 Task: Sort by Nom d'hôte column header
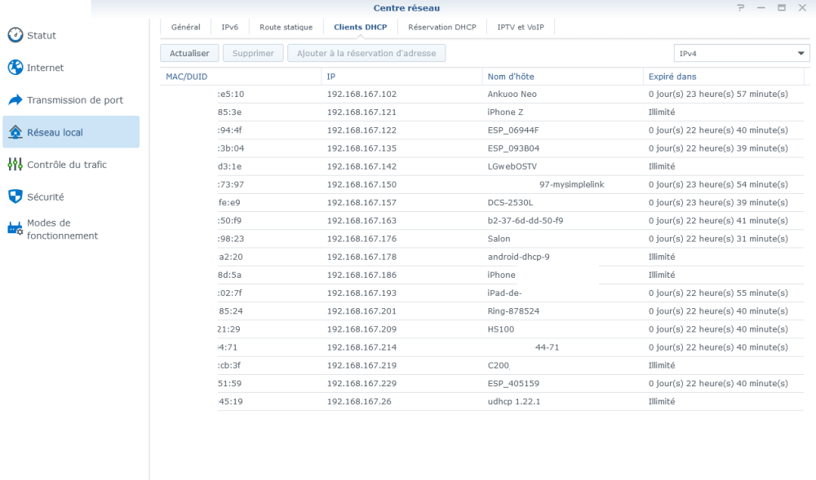pos(562,77)
